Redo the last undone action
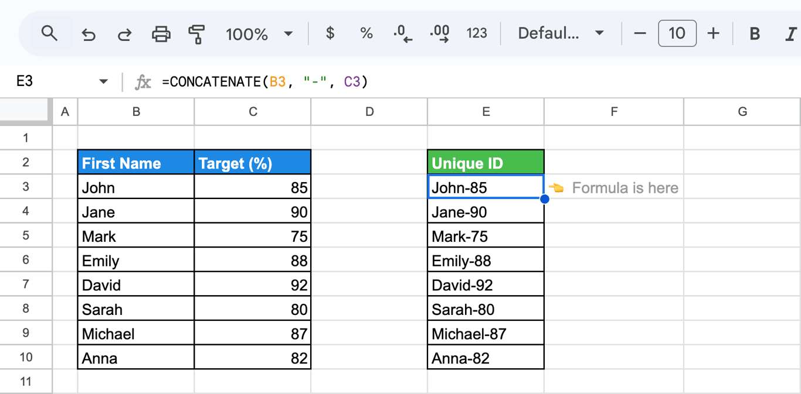Viewport: 801px width, 394px height. pos(124,35)
